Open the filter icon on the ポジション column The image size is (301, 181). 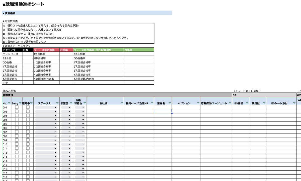[x=198, y=103]
